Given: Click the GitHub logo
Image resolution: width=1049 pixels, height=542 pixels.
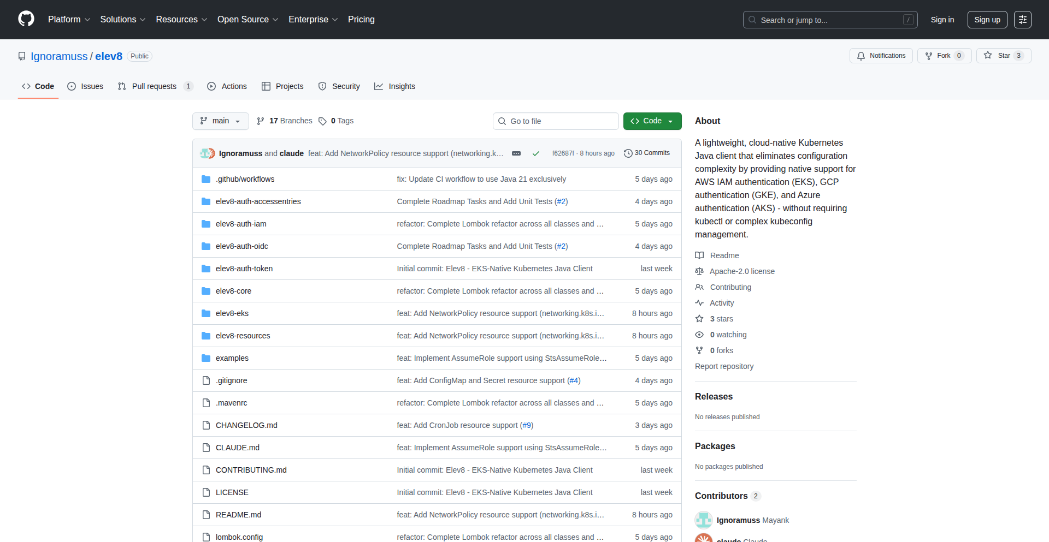Looking at the screenshot, I should click(x=25, y=19).
